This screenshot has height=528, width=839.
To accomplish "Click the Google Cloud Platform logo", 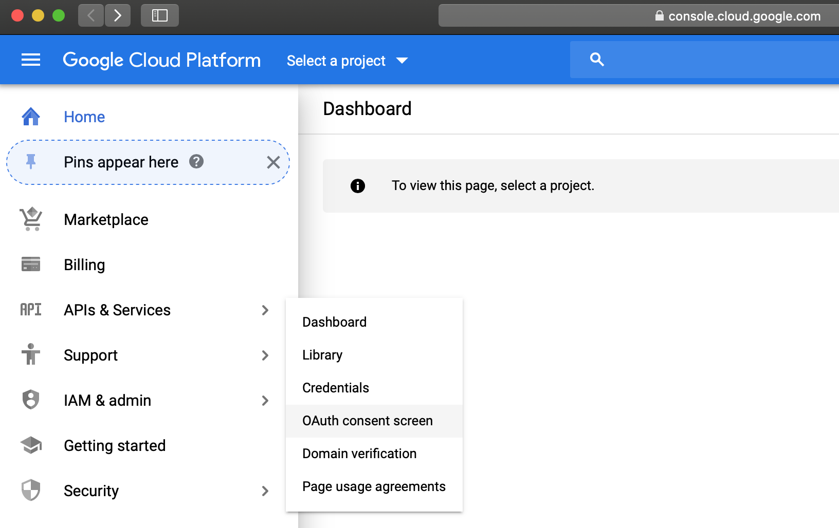I will pos(161,60).
